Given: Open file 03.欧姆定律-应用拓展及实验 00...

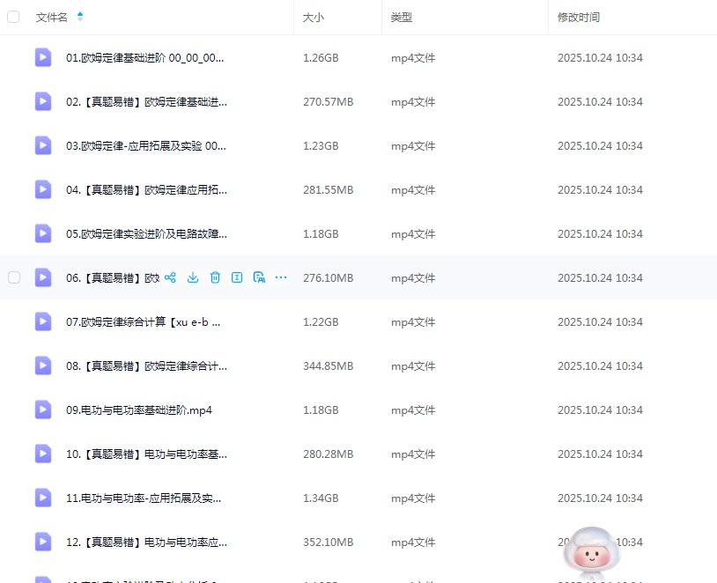Looking at the screenshot, I should pos(146,146).
